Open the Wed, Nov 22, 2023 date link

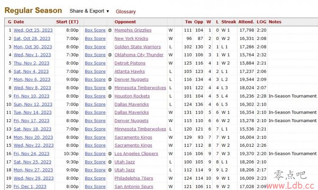tap(33, 145)
